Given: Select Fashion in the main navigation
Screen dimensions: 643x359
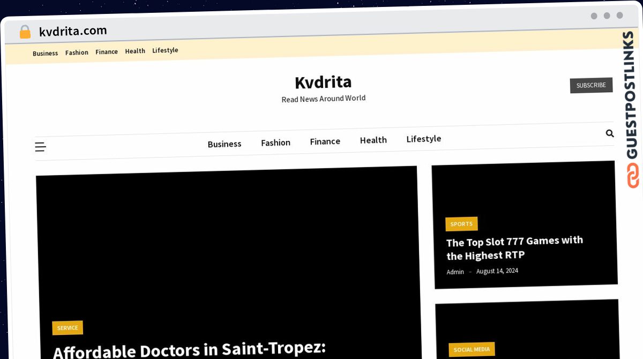Looking at the screenshot, I should coord(276,143).
